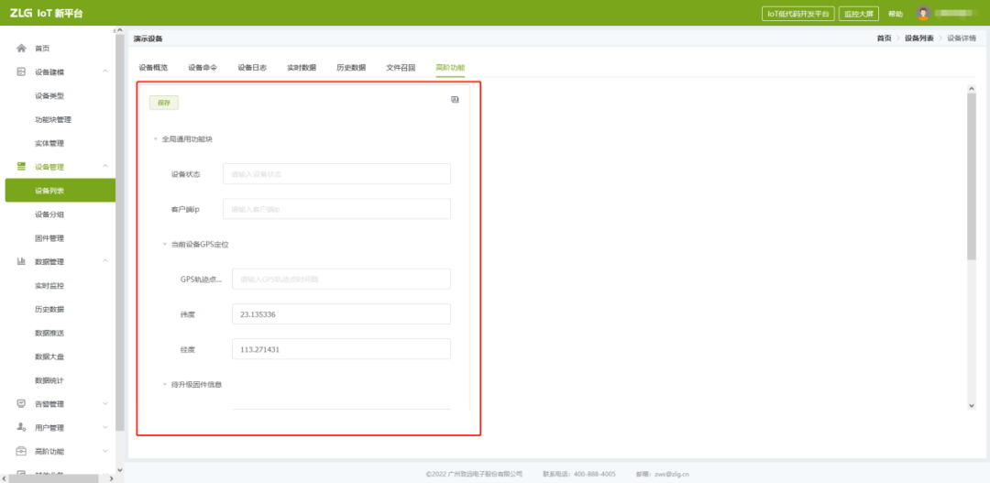This screenshot has width=990, height=483.
Task: Switch to the 文件召回 tab
Action: click(x=401, y=68)
